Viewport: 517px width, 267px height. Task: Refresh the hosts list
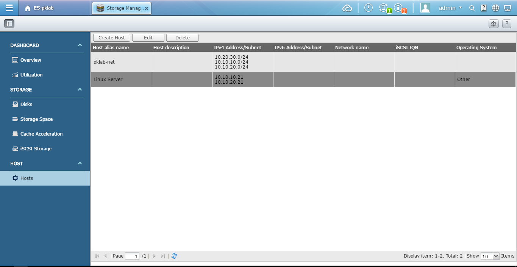coord(174,256)
